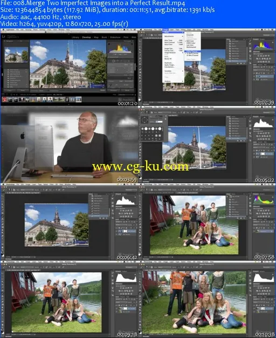
Task: Click Navigator preview thumbnail in Lightroom frame
Action: 16,55
